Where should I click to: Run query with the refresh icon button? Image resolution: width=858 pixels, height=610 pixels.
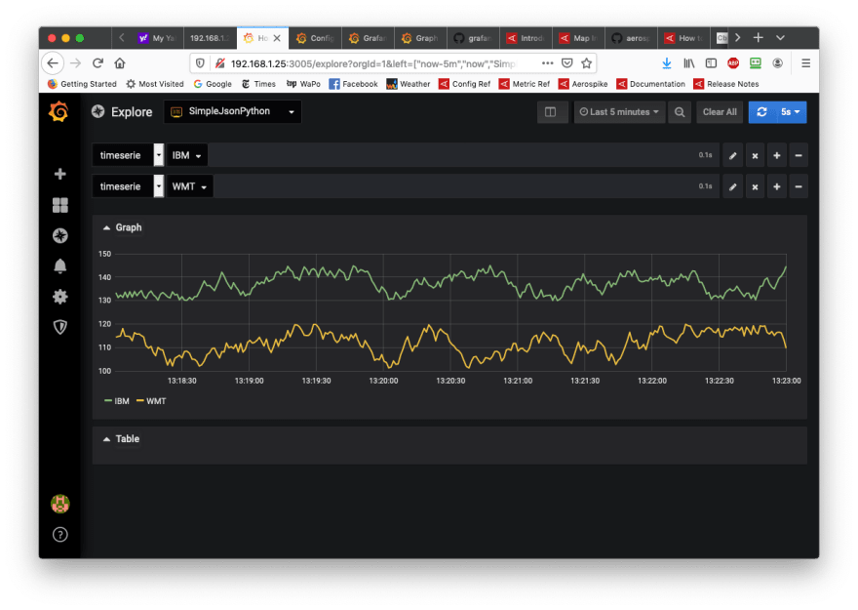pos(761,112)
